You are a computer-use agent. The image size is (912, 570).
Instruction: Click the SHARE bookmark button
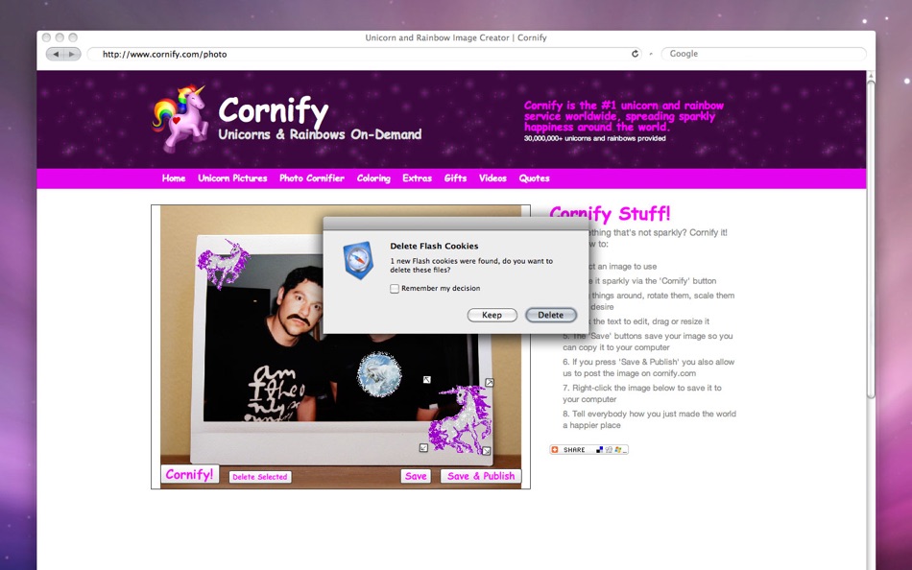point(588,450)
